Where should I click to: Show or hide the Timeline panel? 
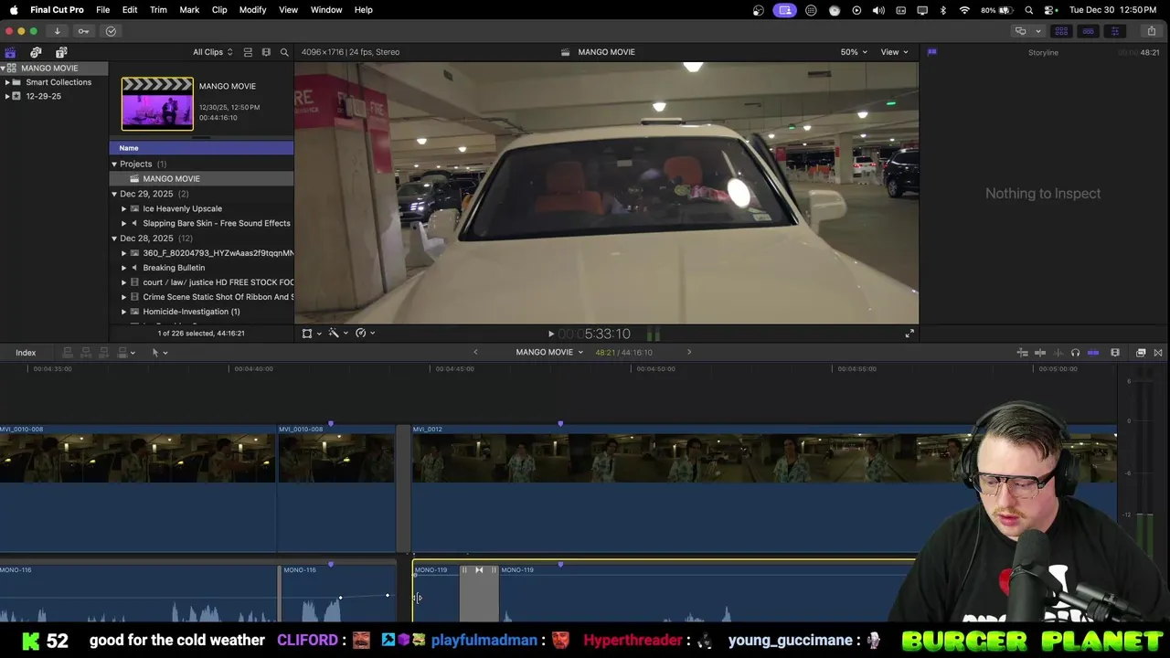[x=1088, y=31]
